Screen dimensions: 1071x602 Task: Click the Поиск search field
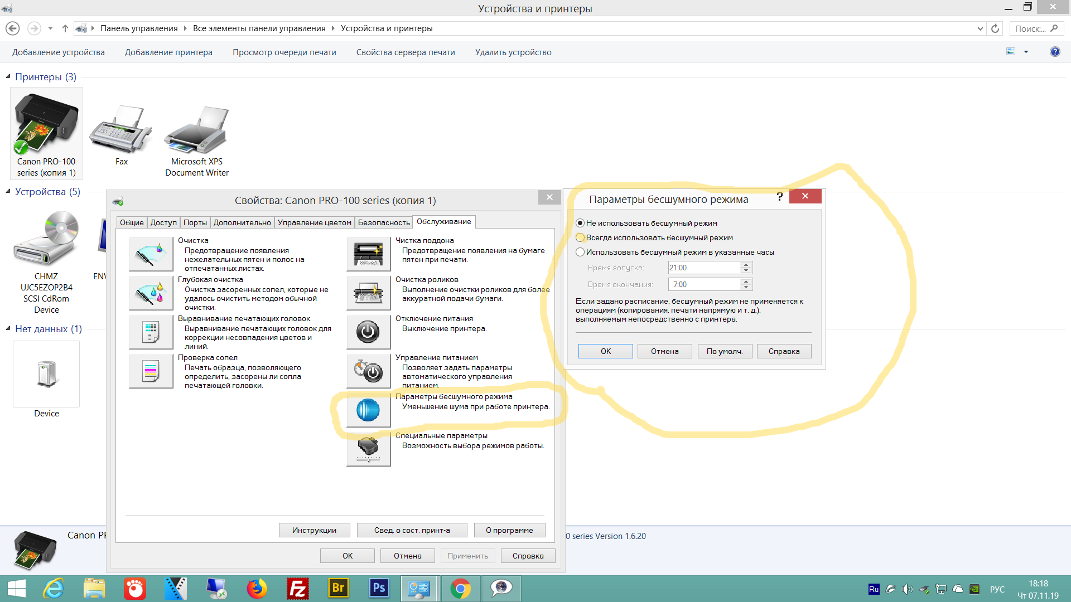tap(1036, 28)
